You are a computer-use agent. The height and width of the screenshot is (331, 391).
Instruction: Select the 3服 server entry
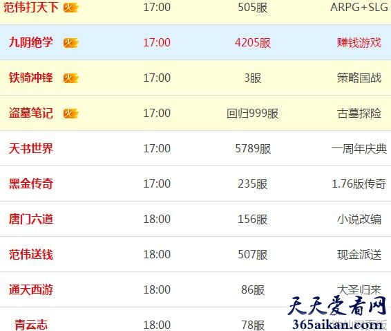click(253, 78)
